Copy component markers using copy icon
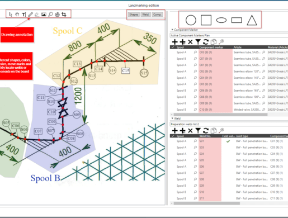 pyautogui.click(x=214, y=42)
